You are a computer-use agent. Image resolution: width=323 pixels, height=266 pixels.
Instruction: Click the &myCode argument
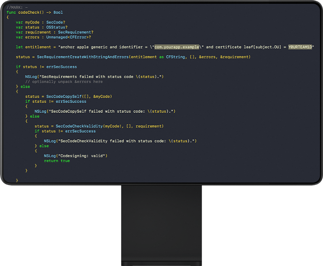(x=102, y=96)
